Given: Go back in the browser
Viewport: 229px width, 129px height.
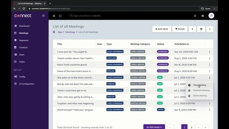Looking at the screenshot, I should pos(15,9).
